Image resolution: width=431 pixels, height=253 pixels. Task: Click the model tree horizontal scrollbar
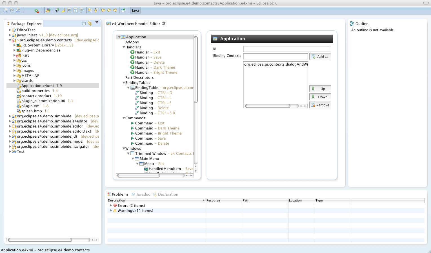coord(154,175)
